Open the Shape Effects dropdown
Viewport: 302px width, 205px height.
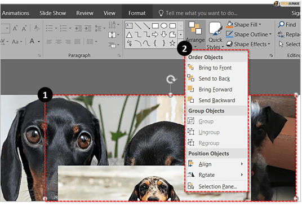point(248,44)
